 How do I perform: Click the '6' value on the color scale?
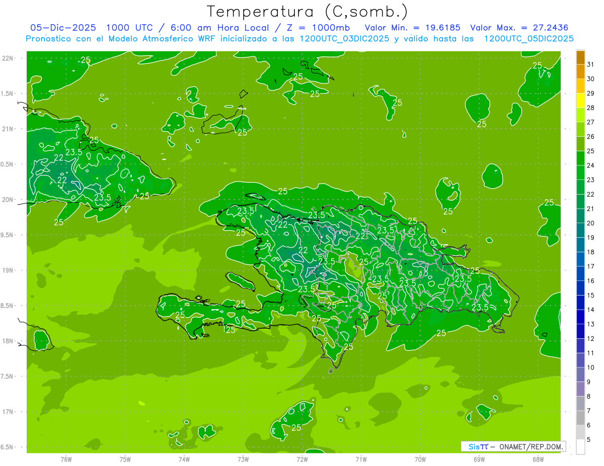(x=588, y=425)
